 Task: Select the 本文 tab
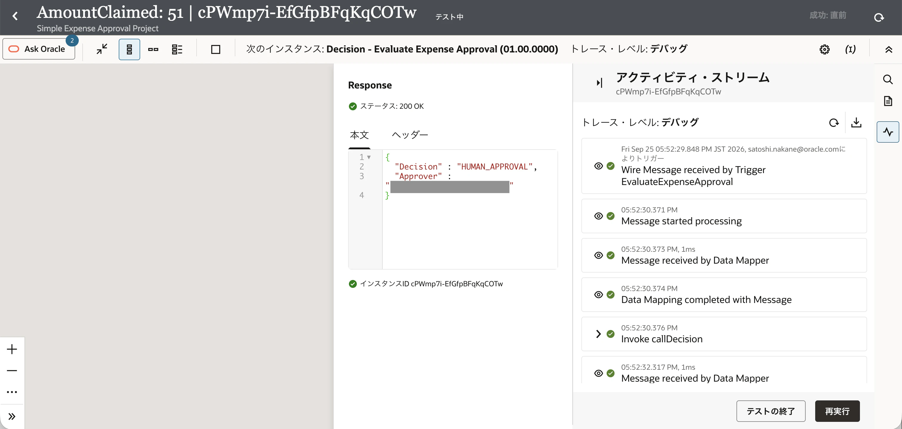359,135
